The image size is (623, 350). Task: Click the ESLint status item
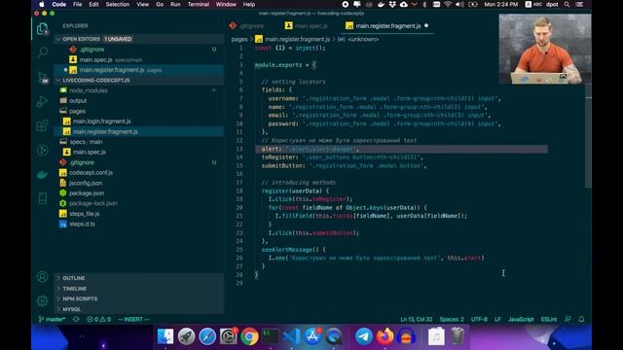[549, 319]
